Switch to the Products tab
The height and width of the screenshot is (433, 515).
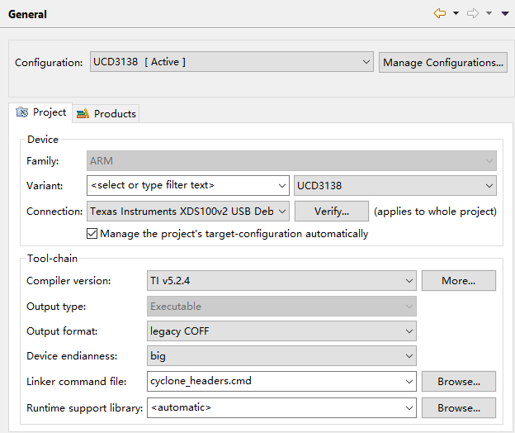[x=106, y=114]
